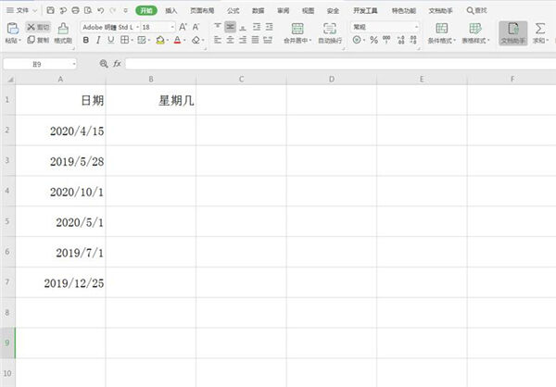Screen dimensions: 556x387
Task: Click the fill color bucket
Action: pyautogui.click(x=160, y=41)
